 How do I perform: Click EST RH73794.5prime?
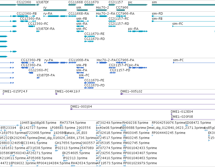tap(61, 125)
